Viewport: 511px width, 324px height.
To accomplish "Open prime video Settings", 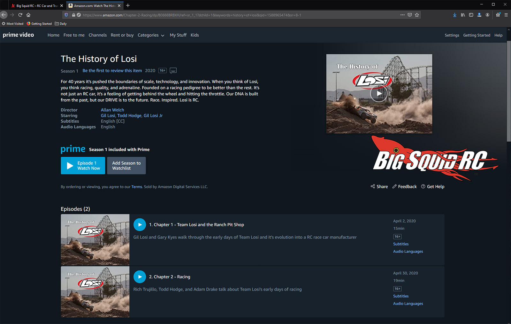I will tap(452, 35).
